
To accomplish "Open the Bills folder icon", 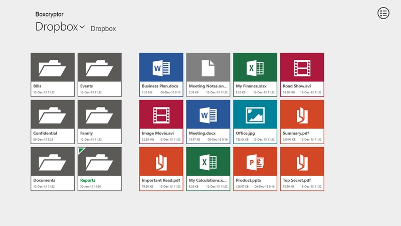I will (53, 68).
